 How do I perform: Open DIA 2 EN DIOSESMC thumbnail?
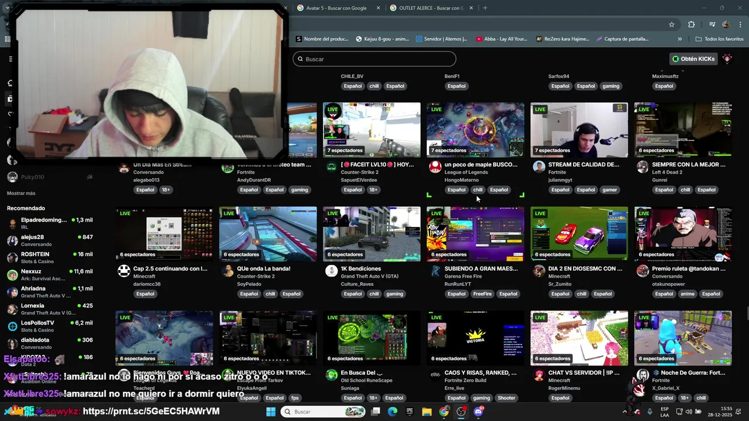(x=579, y=234)
